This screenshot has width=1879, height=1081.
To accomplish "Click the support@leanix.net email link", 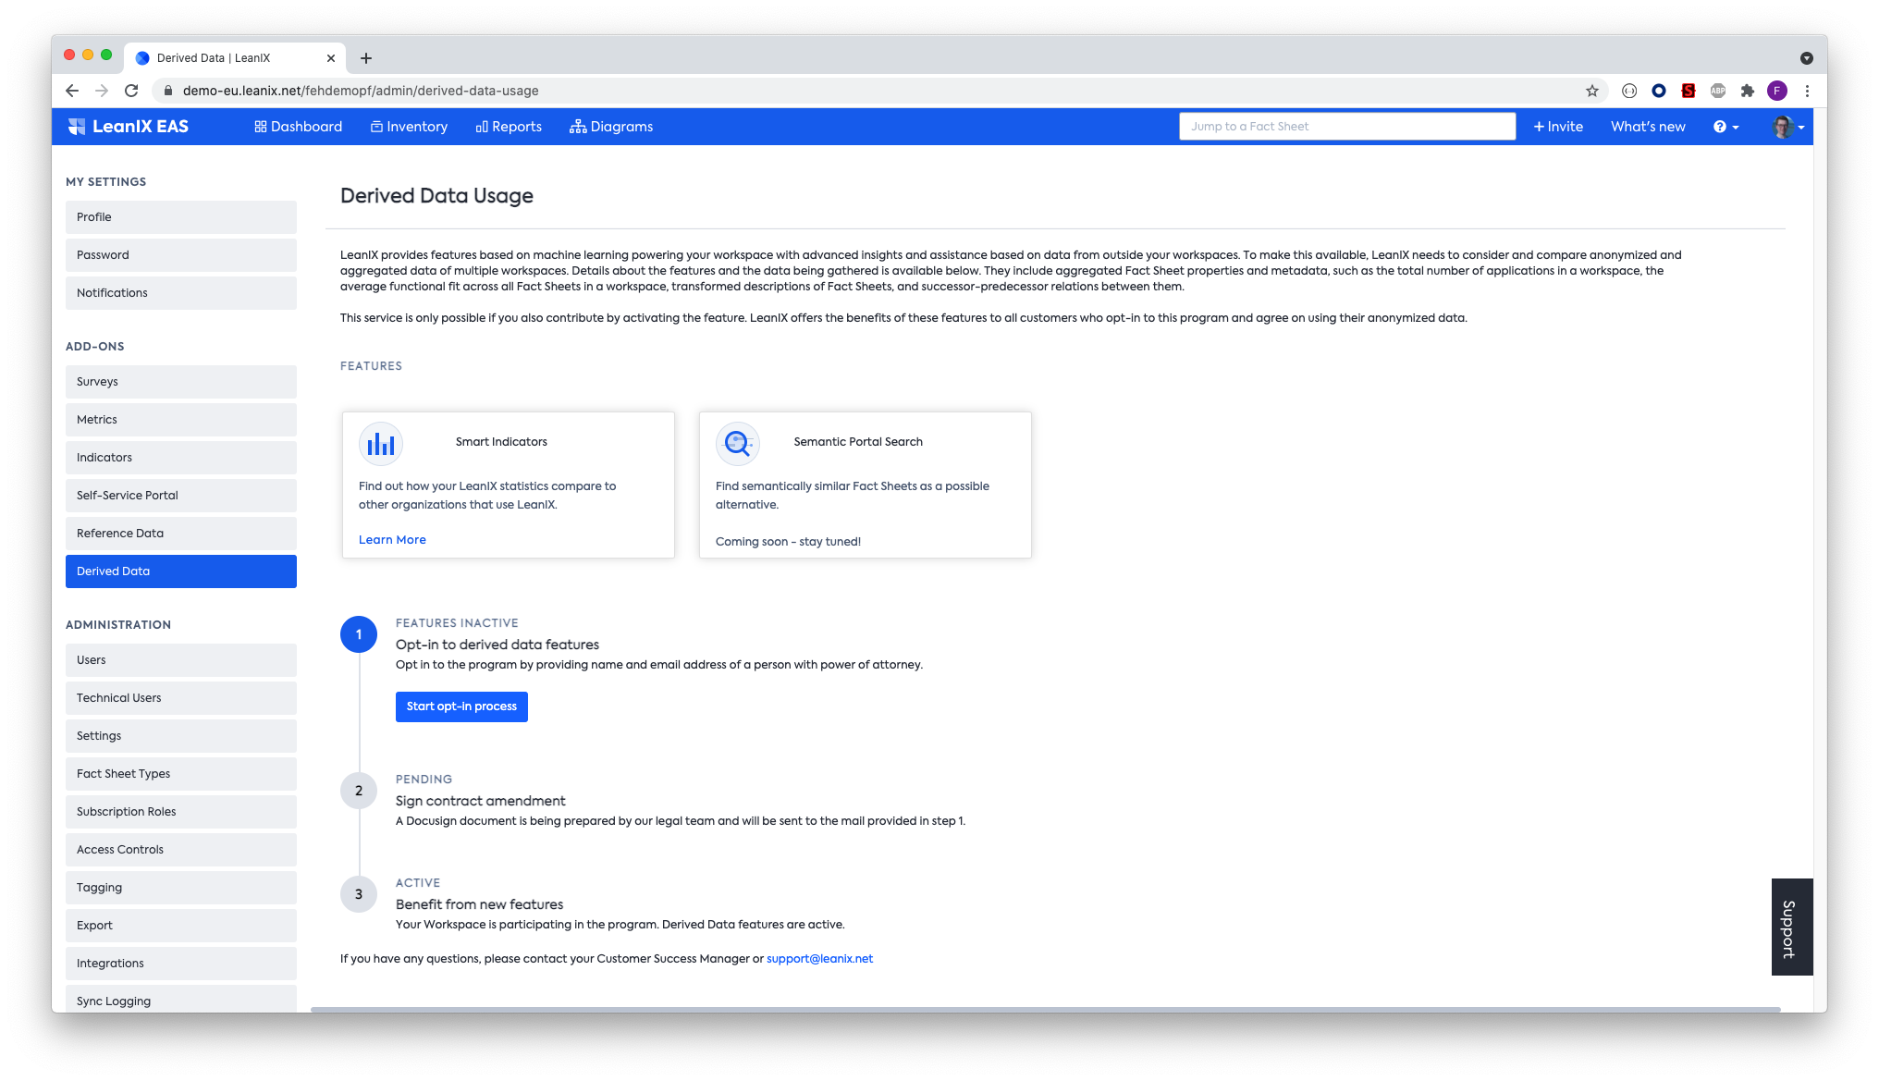I will coord(819,959).
